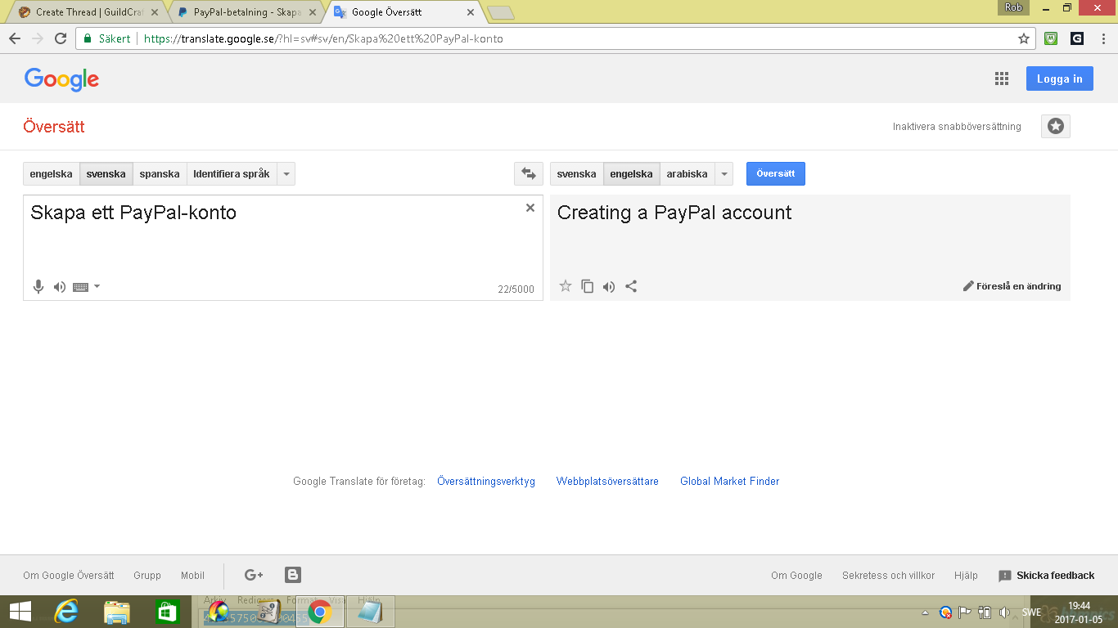The image size is (1118, 628).
Task: Open the Om Google Översätt link
Action: [69, 576]
